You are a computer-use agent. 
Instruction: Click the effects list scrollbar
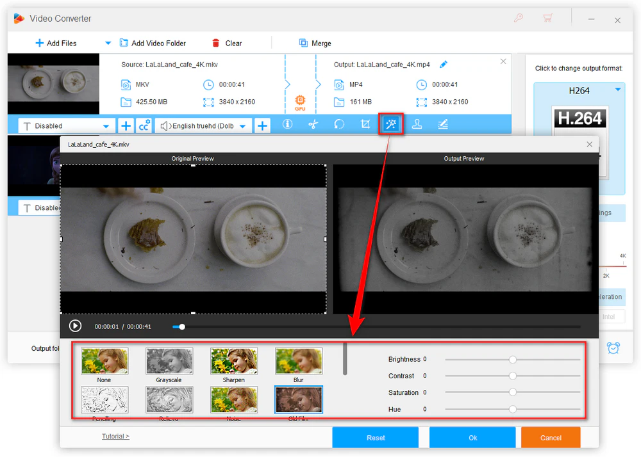click(x=345, y=359)
